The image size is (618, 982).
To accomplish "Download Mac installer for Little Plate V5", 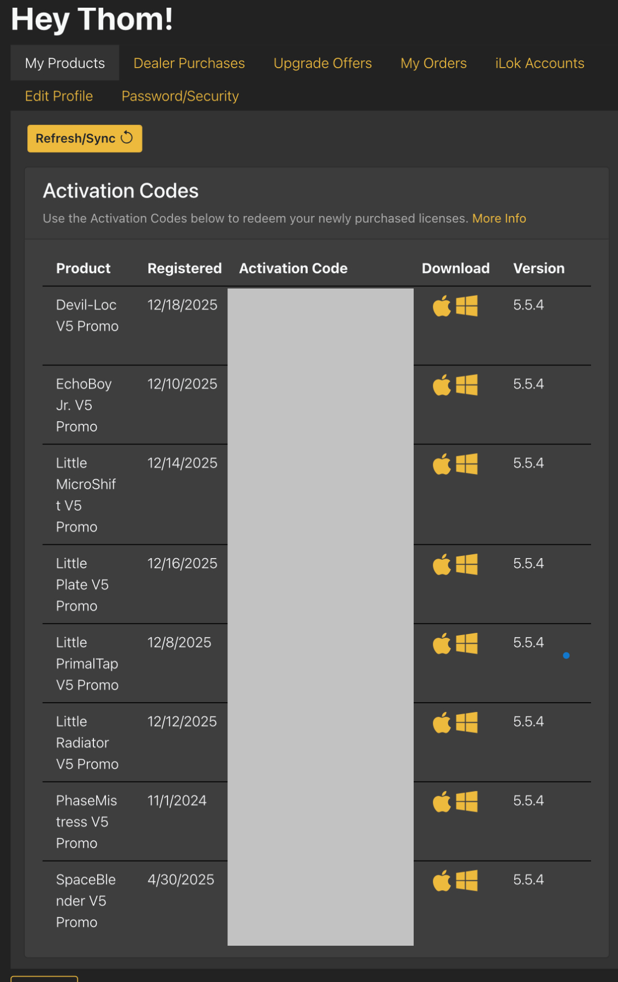I will (x=441, y=565).
